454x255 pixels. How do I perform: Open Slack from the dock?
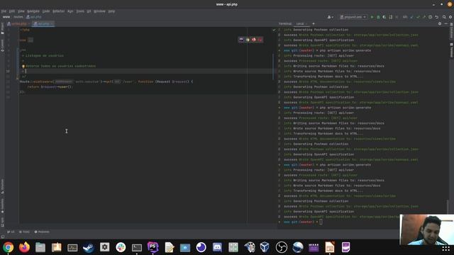121,247
